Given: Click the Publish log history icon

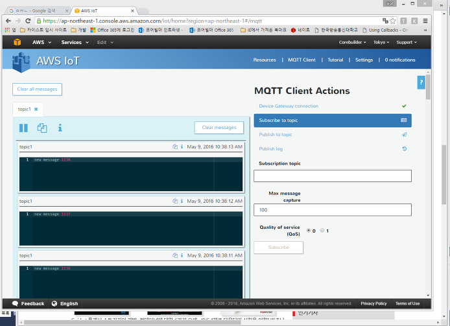Looking at the screenshot, I should (x=405, y=148).
